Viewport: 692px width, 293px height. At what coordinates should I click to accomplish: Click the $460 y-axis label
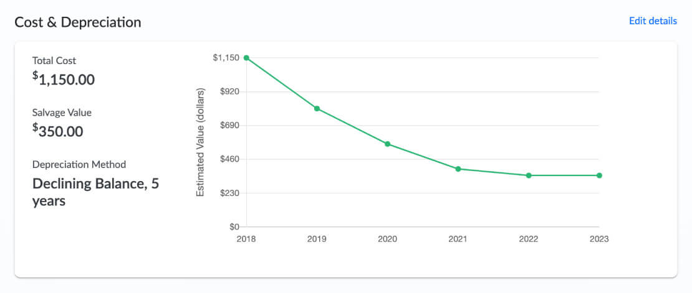(x=230, y=159)
